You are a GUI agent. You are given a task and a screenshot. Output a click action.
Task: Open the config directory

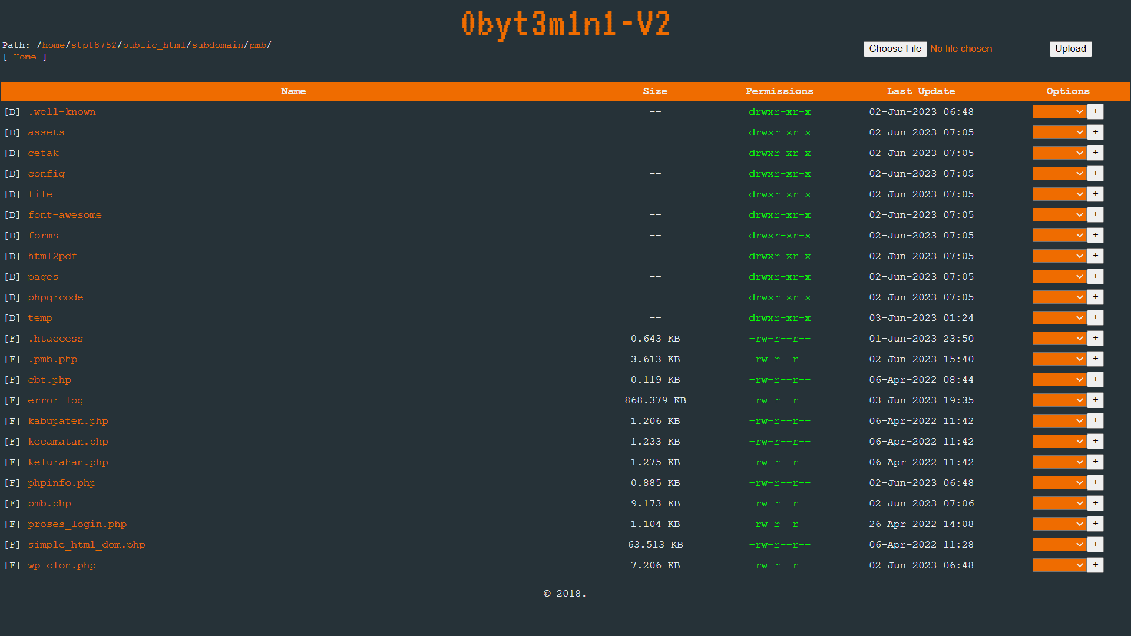point(46,174)
